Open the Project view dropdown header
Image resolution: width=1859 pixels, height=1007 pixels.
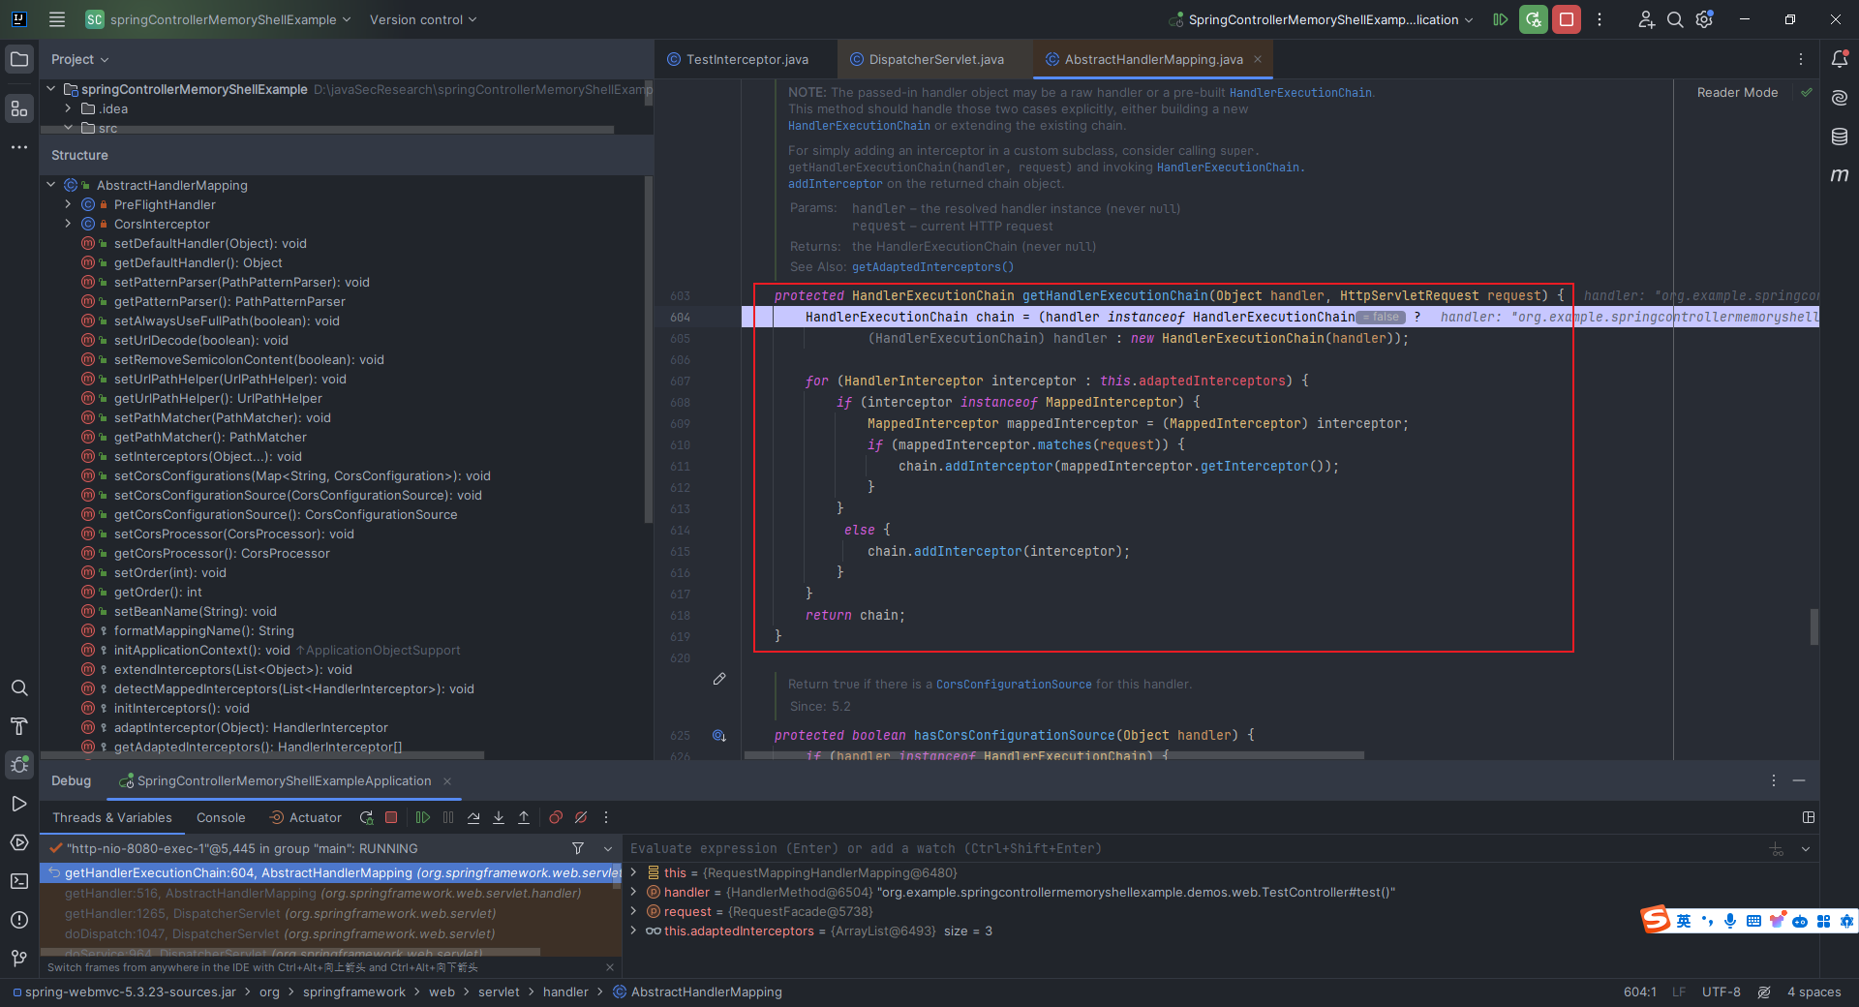(x=79, y=59)
